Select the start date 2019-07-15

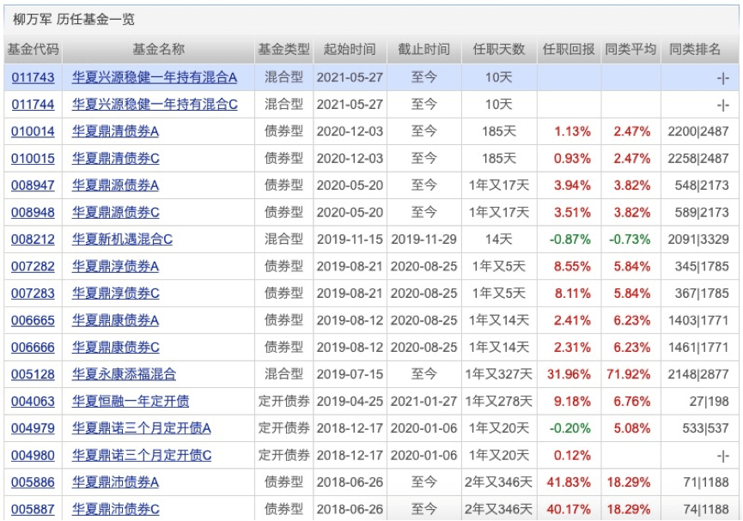(350, 374)
